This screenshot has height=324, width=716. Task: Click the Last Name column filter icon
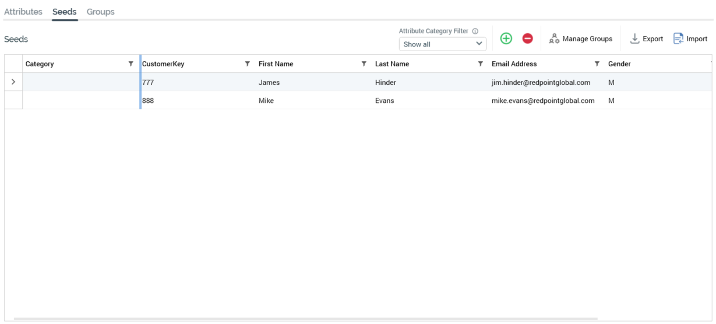pos(481,64)
